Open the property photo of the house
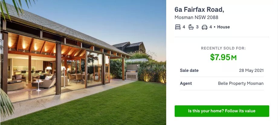 (x=83, y=62)
